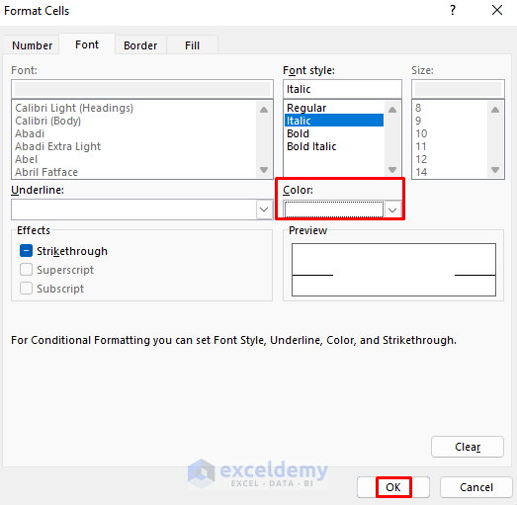Choose Bold Italic font style

click(311, 146)
